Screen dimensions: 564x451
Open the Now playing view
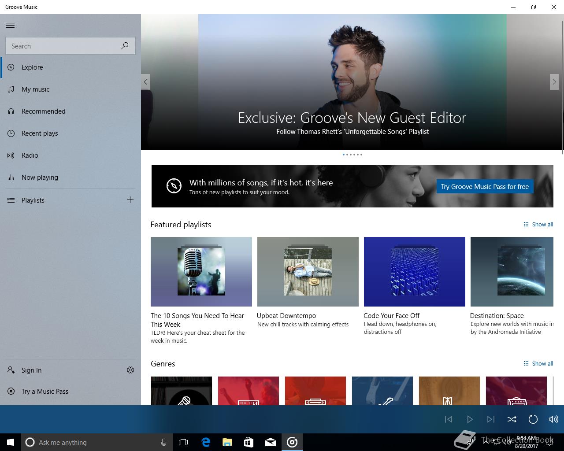[70, 177]
